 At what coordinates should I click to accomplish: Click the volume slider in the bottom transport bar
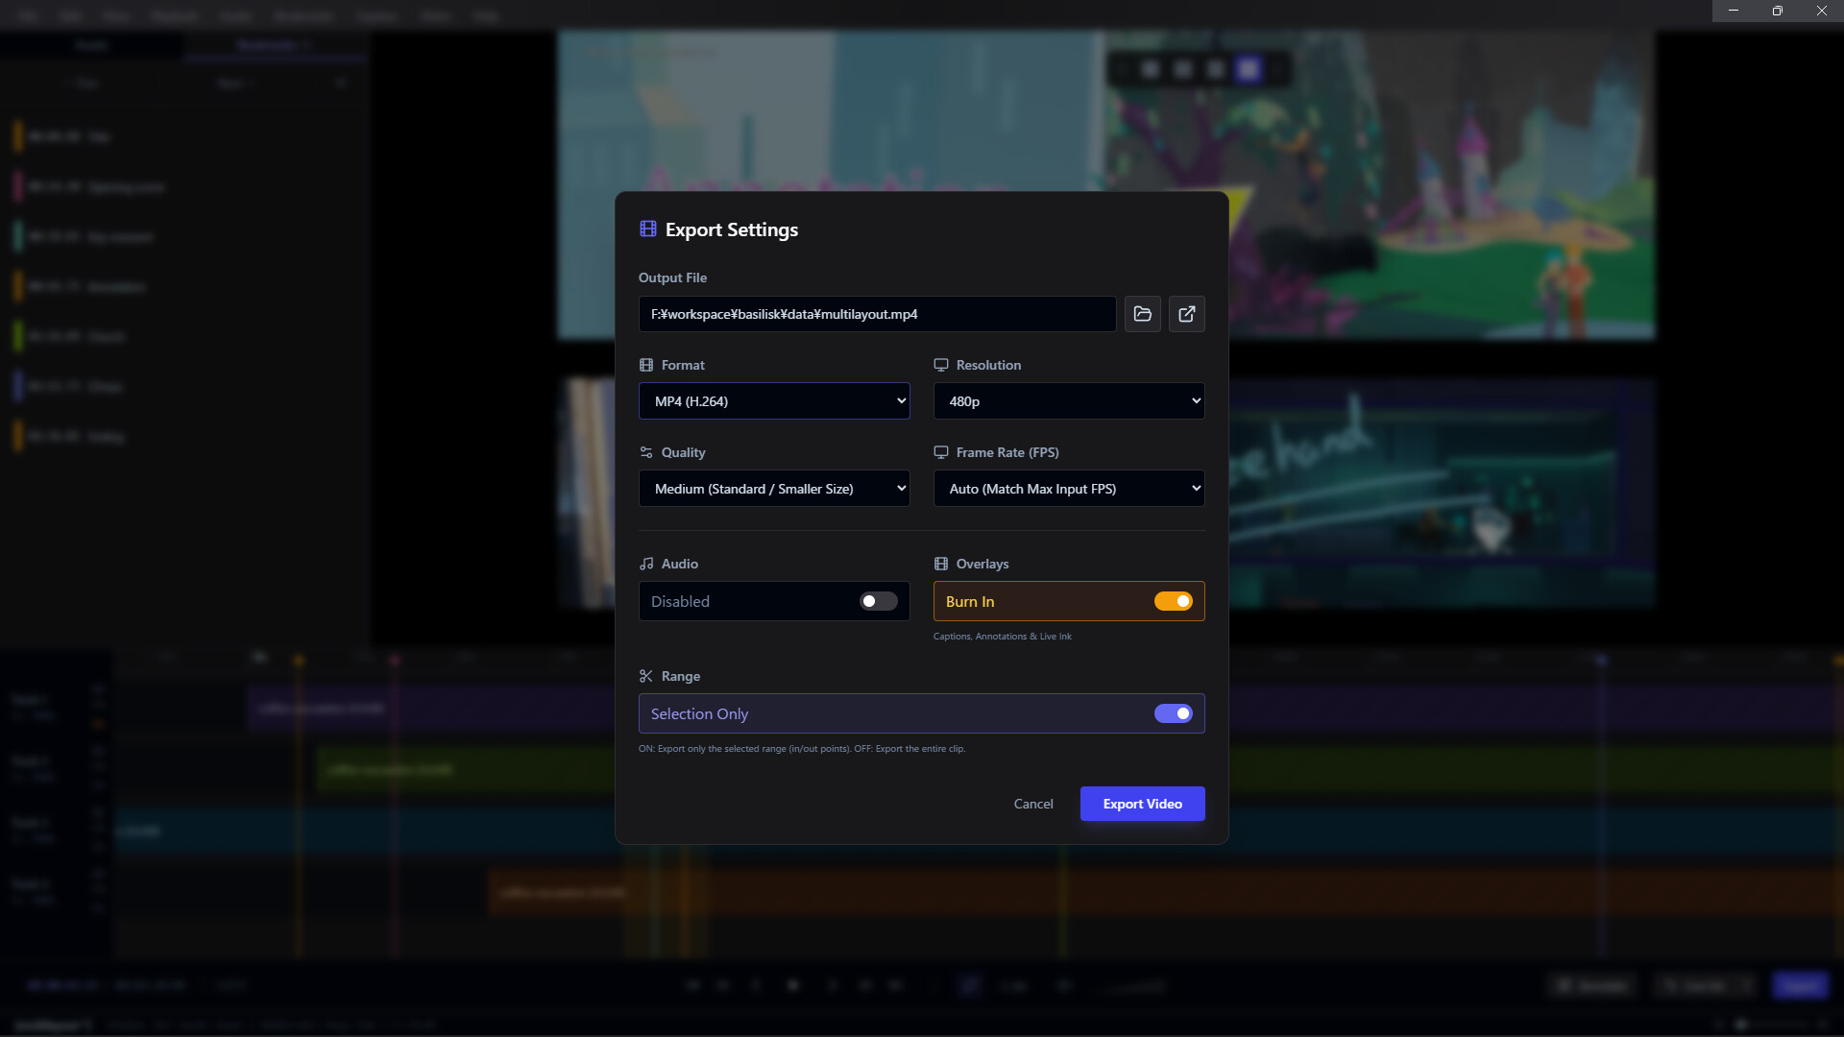(1131, 986)
